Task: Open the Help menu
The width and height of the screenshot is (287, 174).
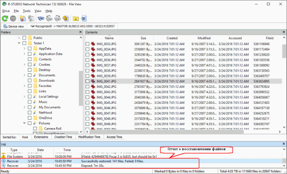Action: (49, 11)
